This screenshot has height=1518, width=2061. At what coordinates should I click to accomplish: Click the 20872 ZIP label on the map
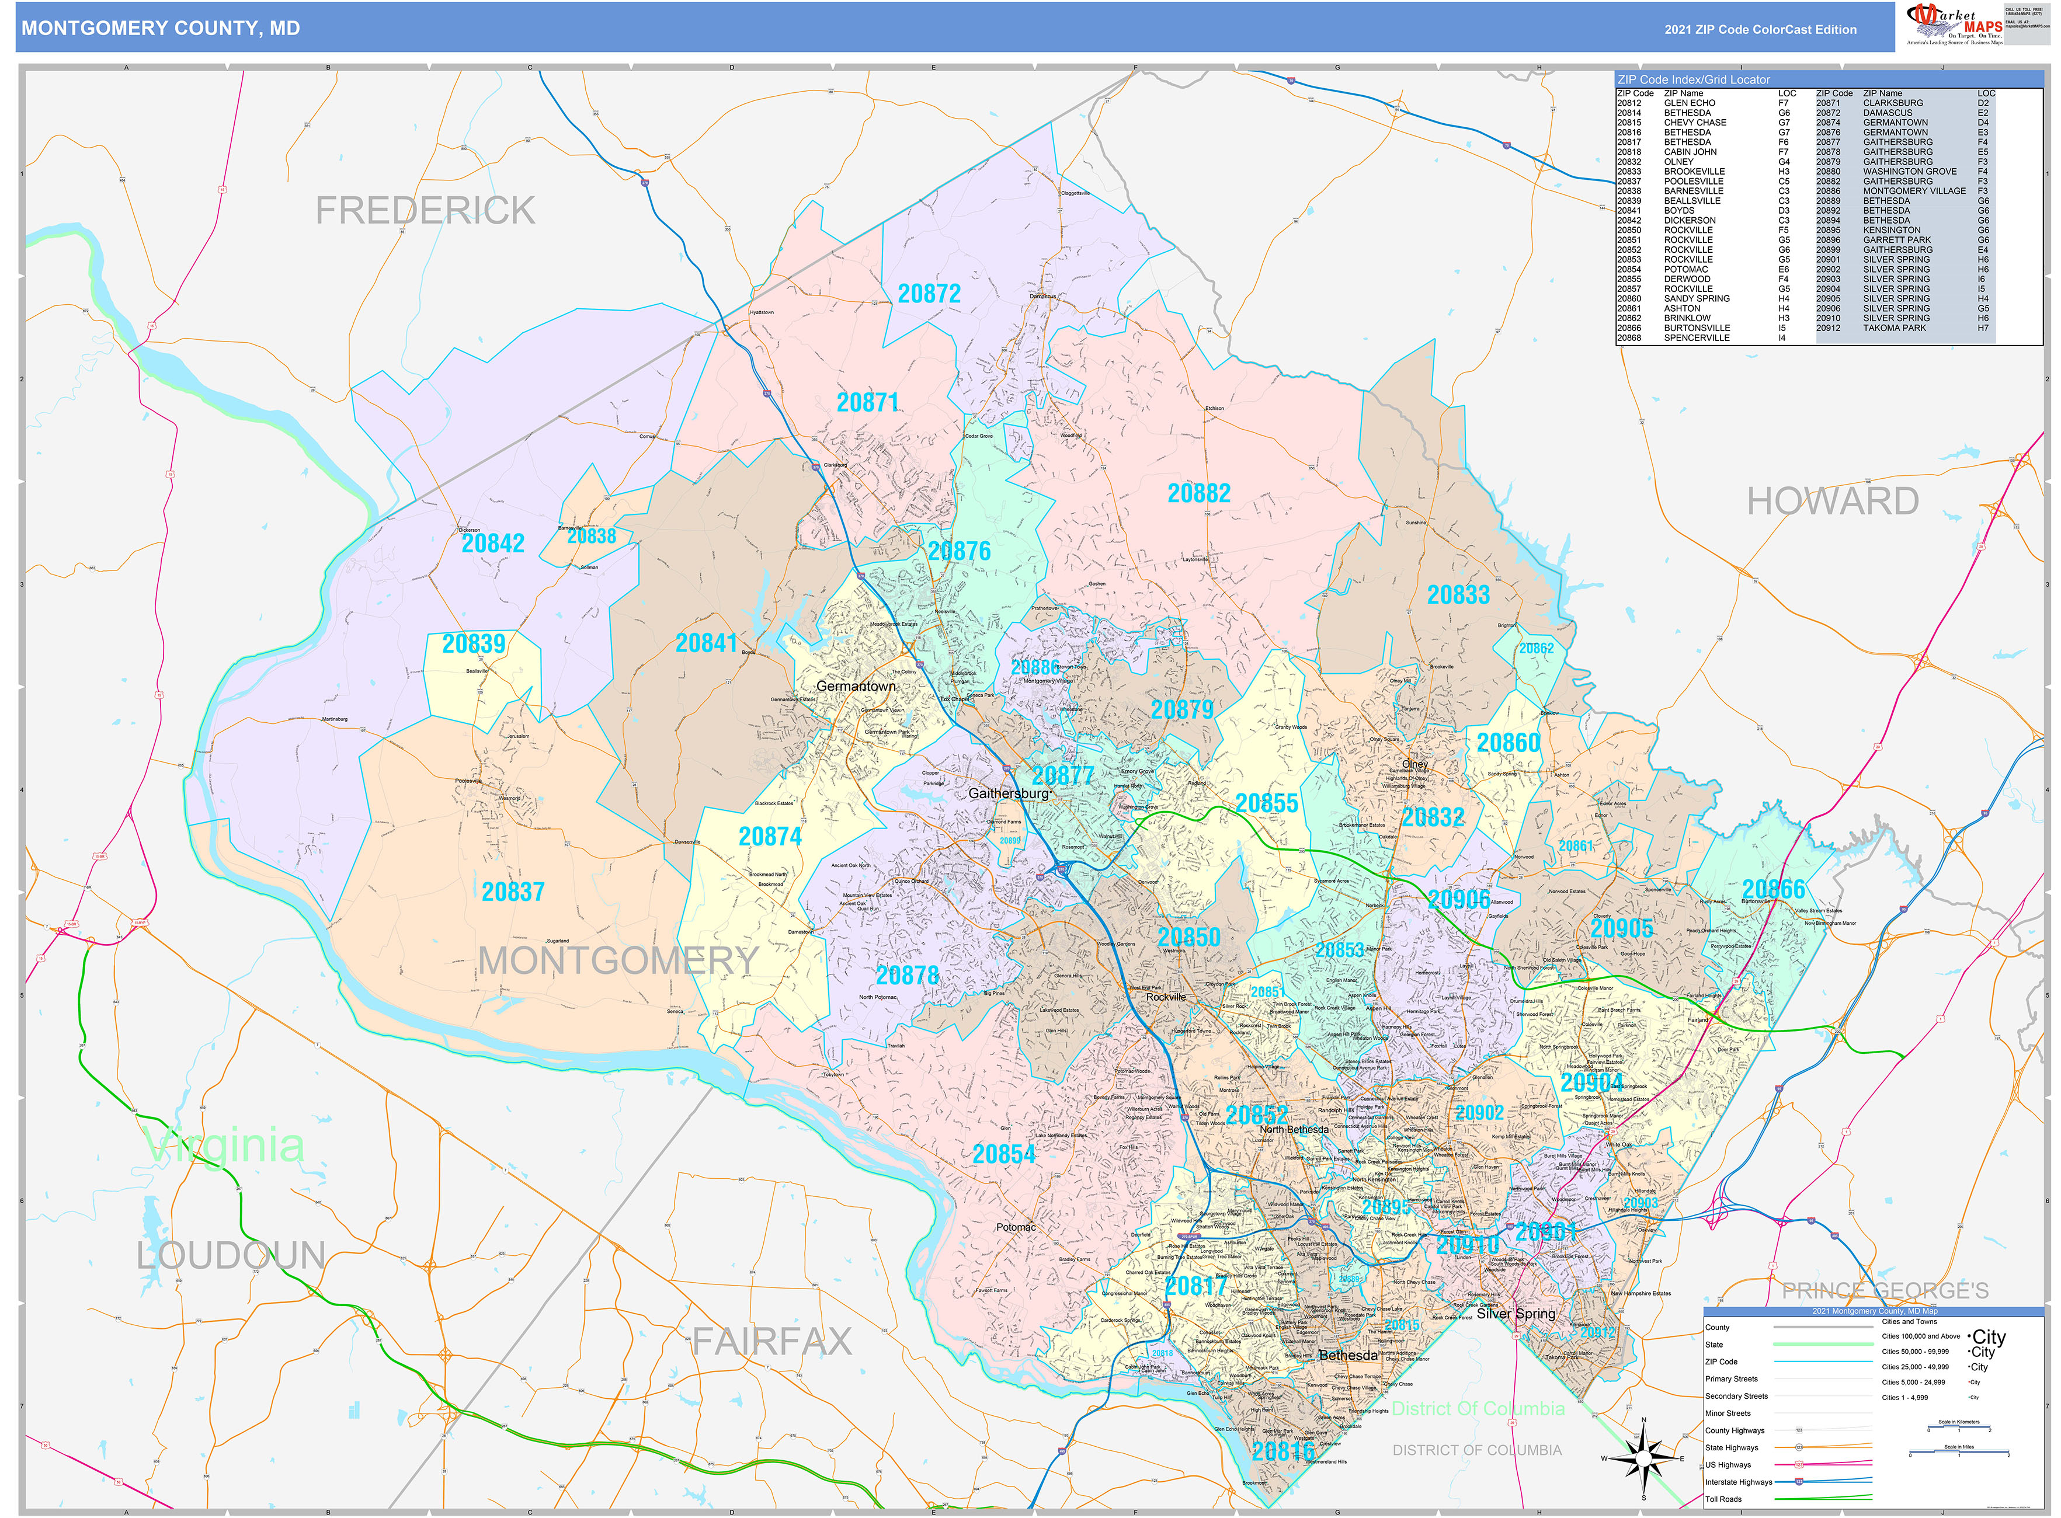929,294
